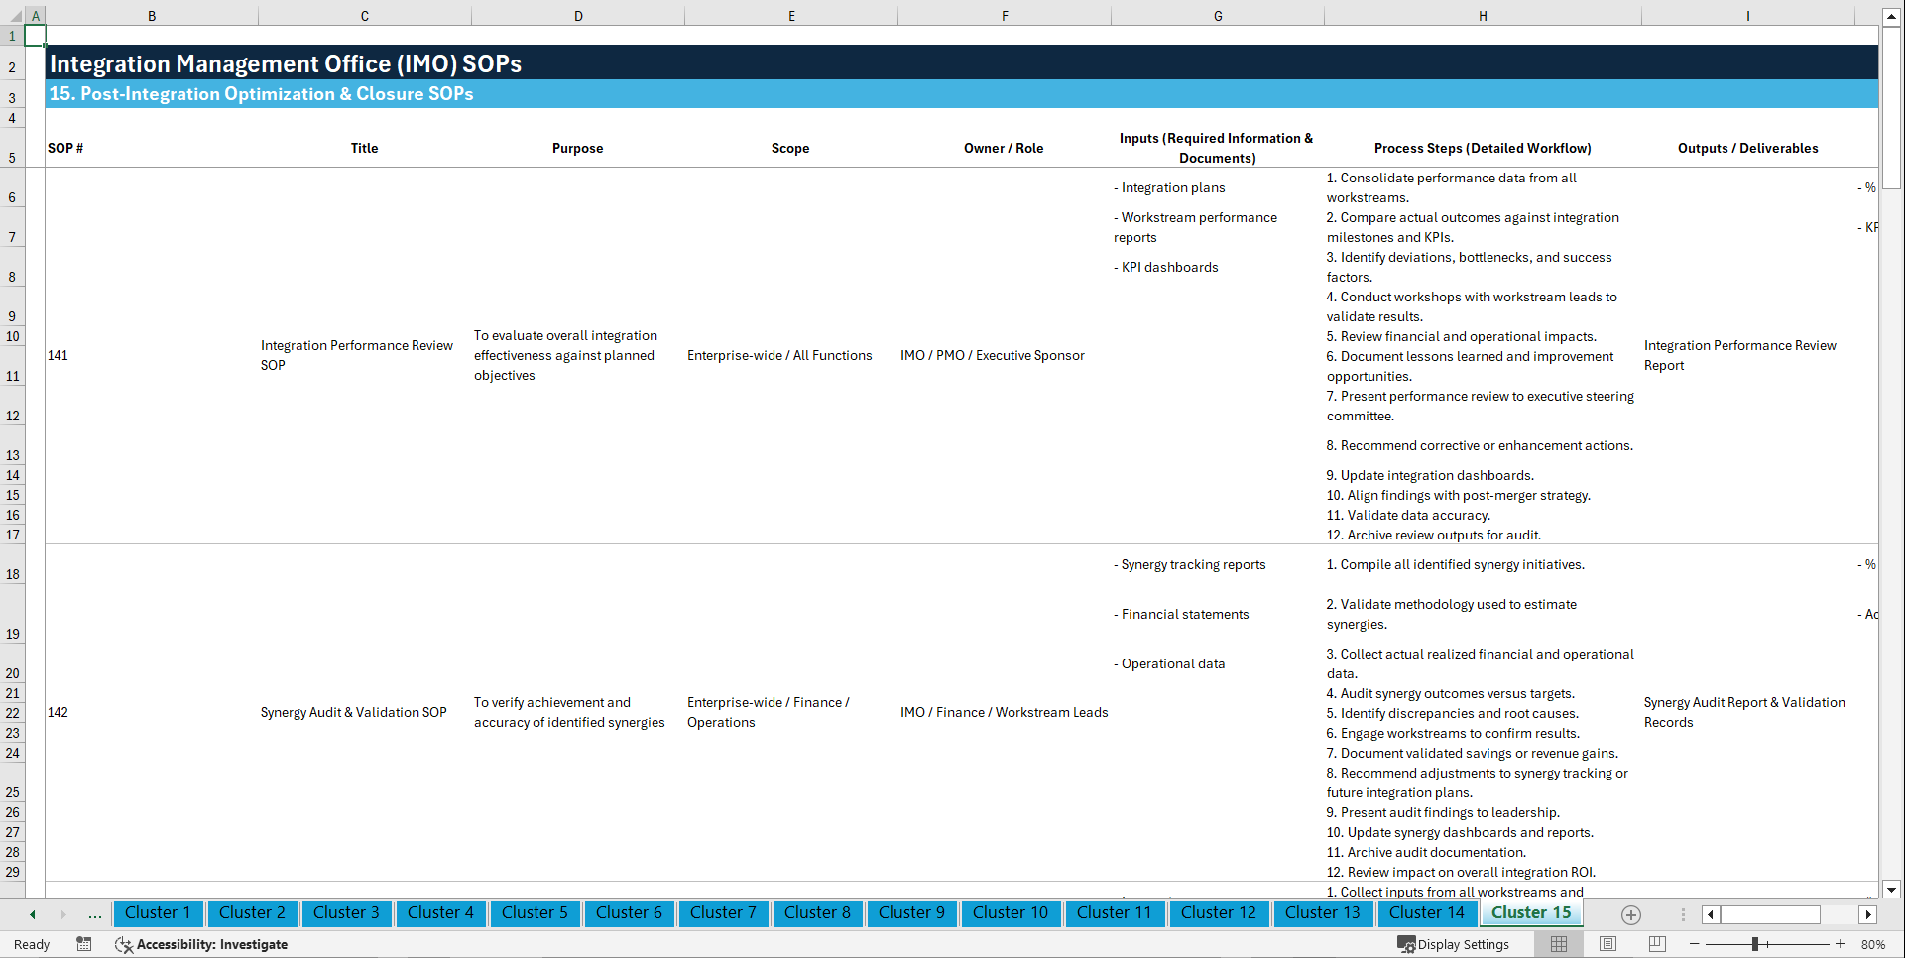1905x958 pixels.
Task: Open the Cluster 1 worksheet tab
Action: pos(158,913)
